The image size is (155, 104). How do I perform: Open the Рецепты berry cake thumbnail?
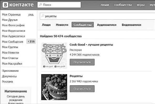click(54, 87)
